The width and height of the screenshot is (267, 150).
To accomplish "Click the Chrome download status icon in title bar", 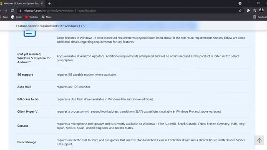I will point(240,3).
